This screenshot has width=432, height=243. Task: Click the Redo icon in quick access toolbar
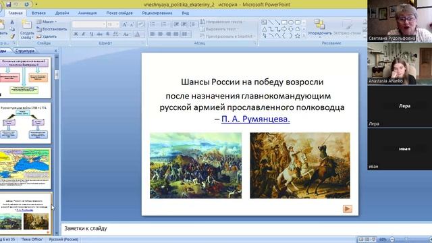tap(27, 4)
